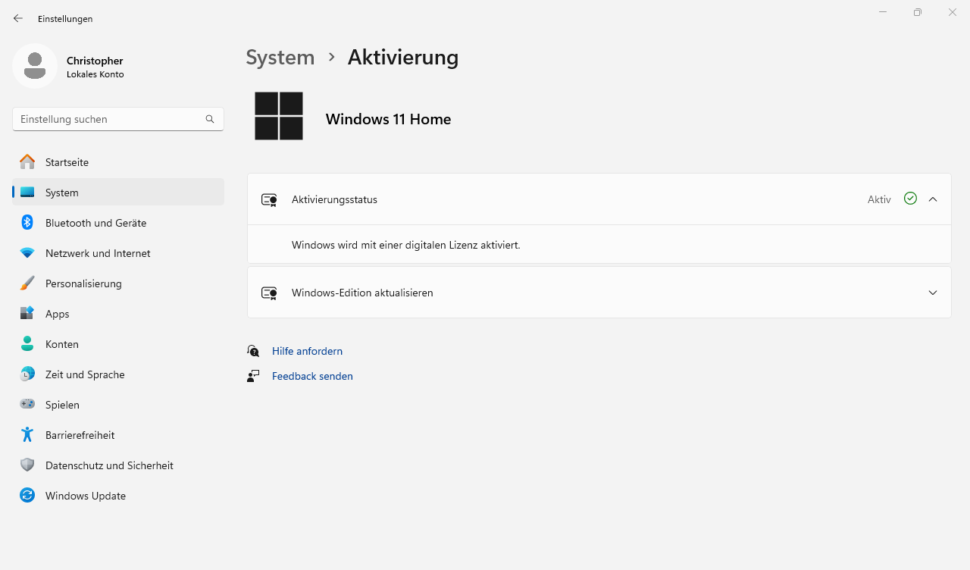Minimize the Einstellungen window
970x570 pixels.
click(883, 12)
